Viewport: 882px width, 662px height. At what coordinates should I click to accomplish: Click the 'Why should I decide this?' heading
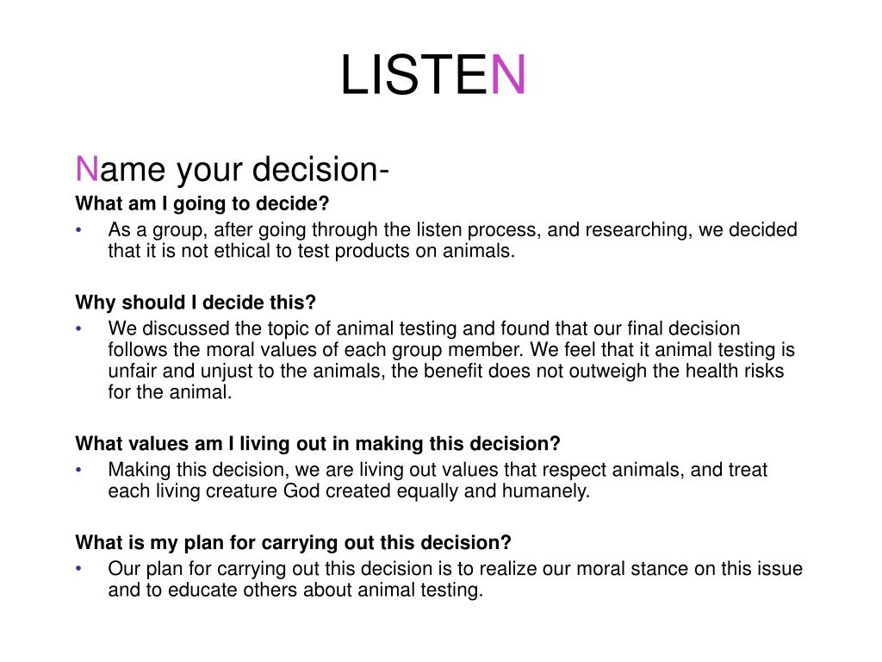click(x=196, y=303)
